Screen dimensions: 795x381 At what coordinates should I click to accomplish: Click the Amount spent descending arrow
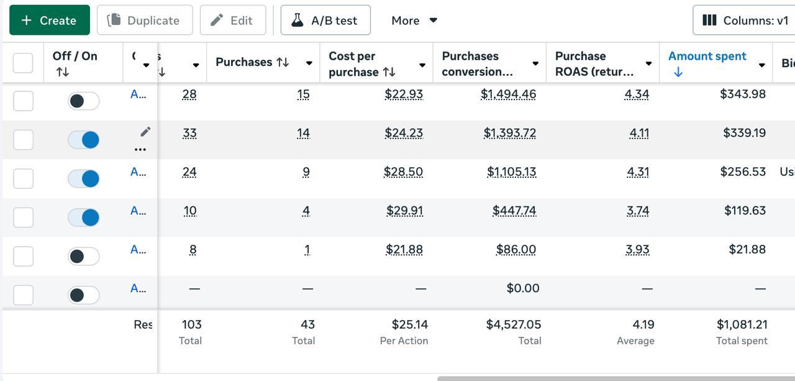[x=678, y=72]
